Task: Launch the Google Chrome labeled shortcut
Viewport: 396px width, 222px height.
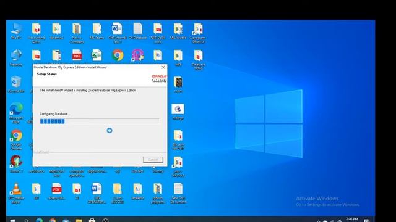Action: (x=16, y=140)
